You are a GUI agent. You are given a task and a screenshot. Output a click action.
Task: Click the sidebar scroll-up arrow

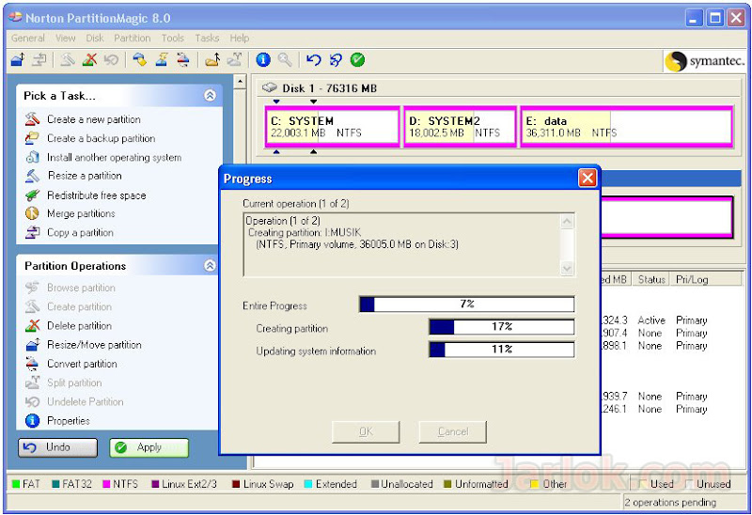[240, 82]
